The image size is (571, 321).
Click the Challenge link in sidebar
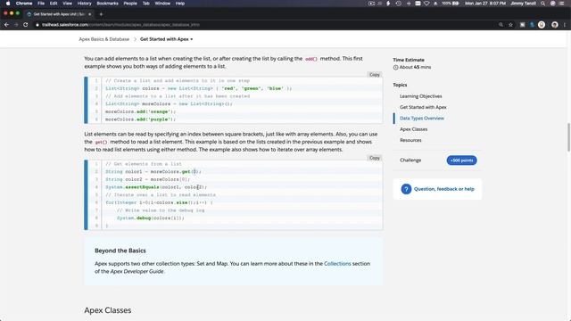coord(410,160)
